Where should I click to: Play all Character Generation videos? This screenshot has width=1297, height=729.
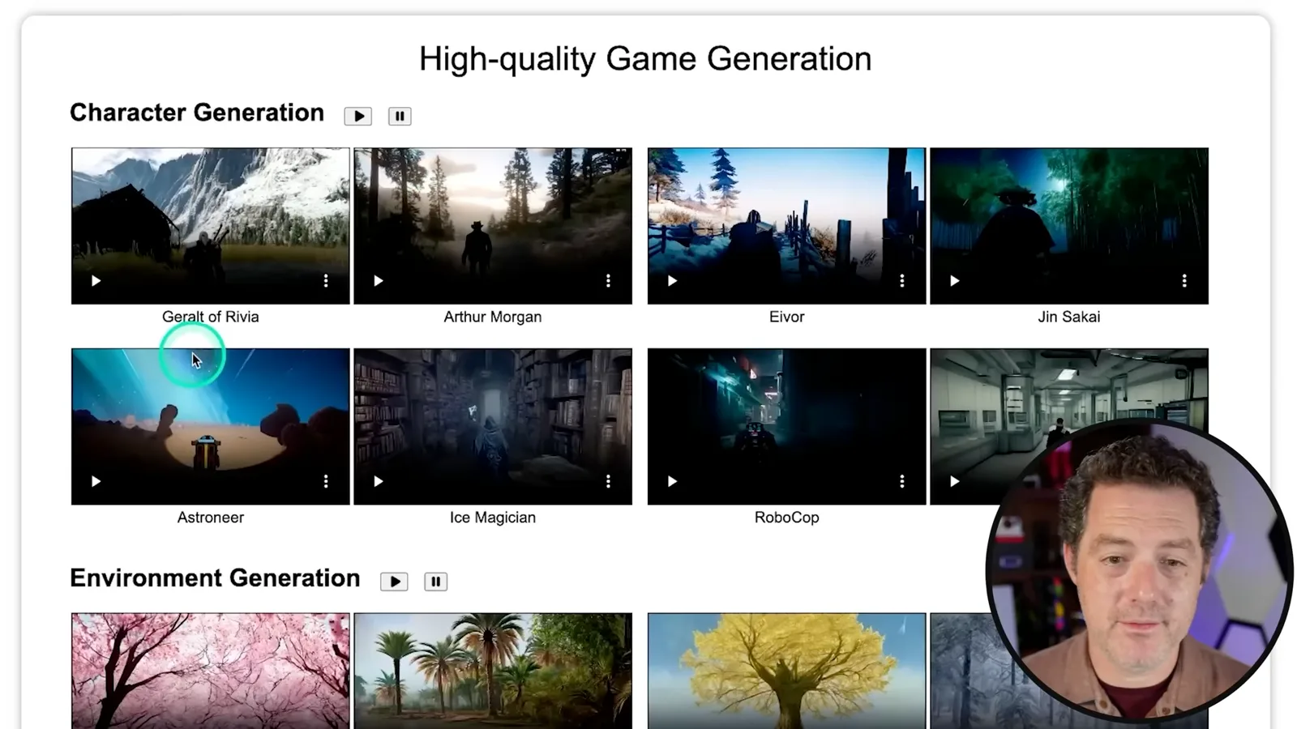click(358, 116)
